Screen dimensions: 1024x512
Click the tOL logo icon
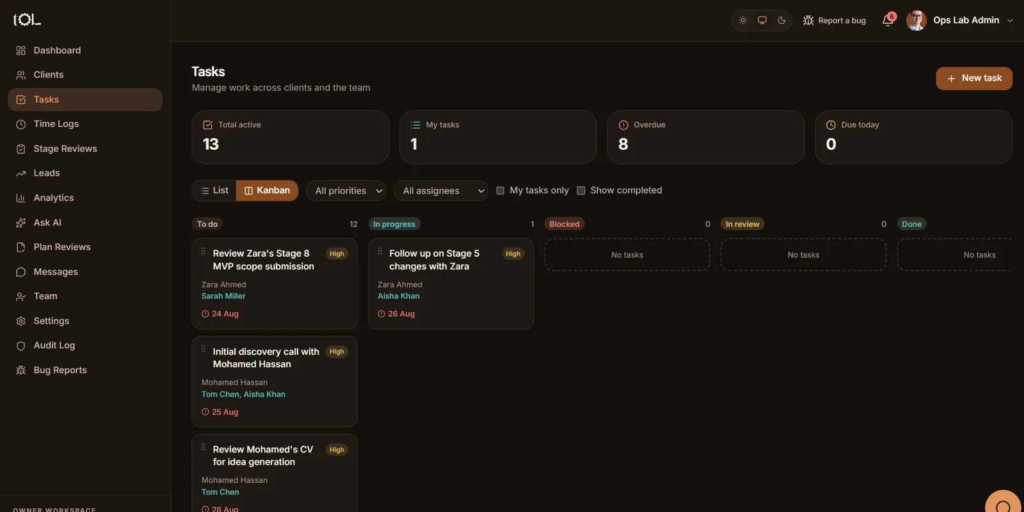pyautogui.click(x=27, y=20)
